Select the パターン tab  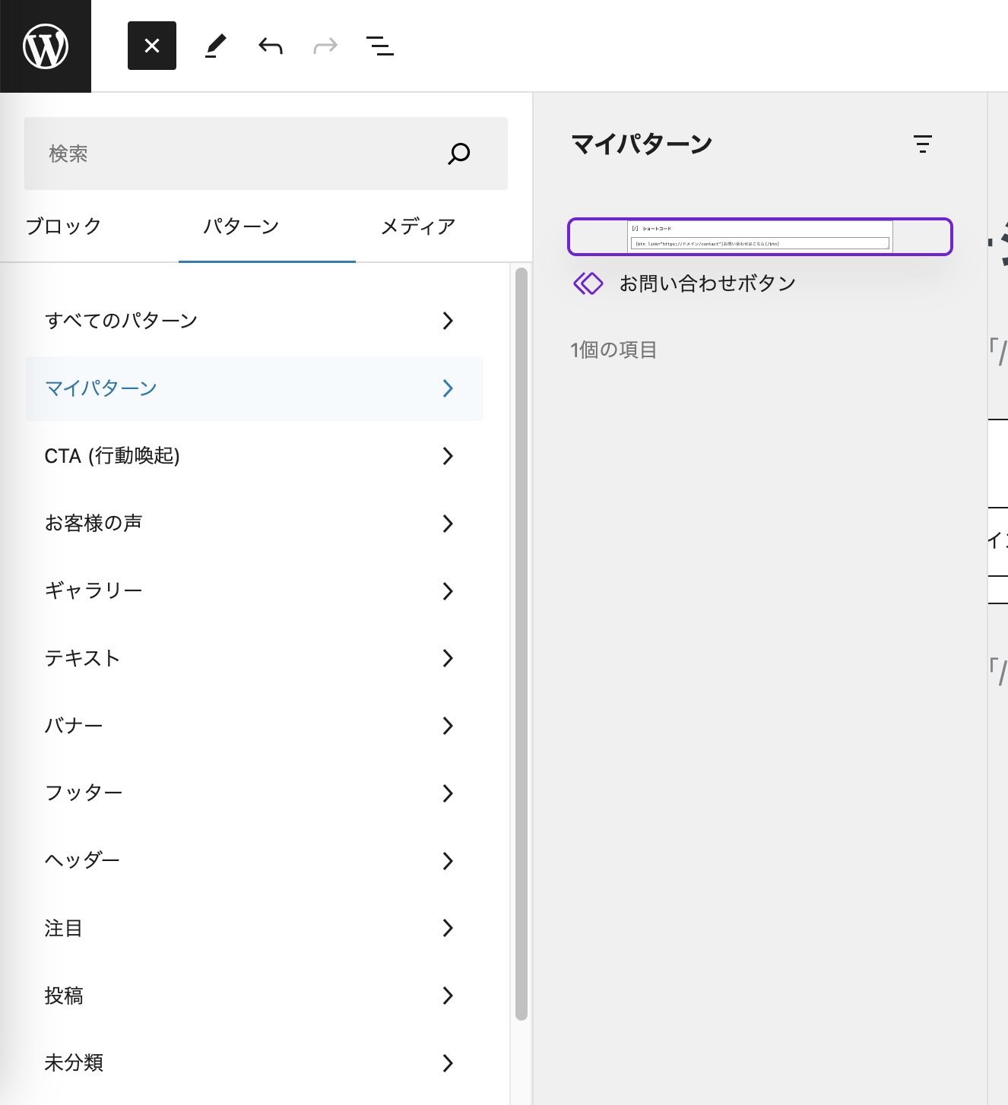point(241,226)
